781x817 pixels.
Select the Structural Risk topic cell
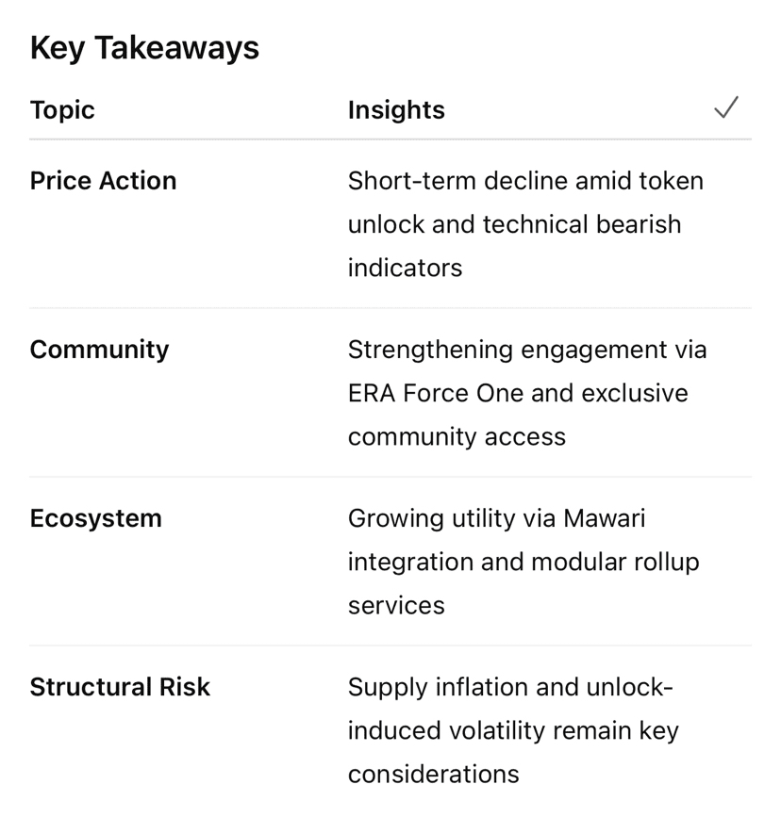(x=120, y=687)
